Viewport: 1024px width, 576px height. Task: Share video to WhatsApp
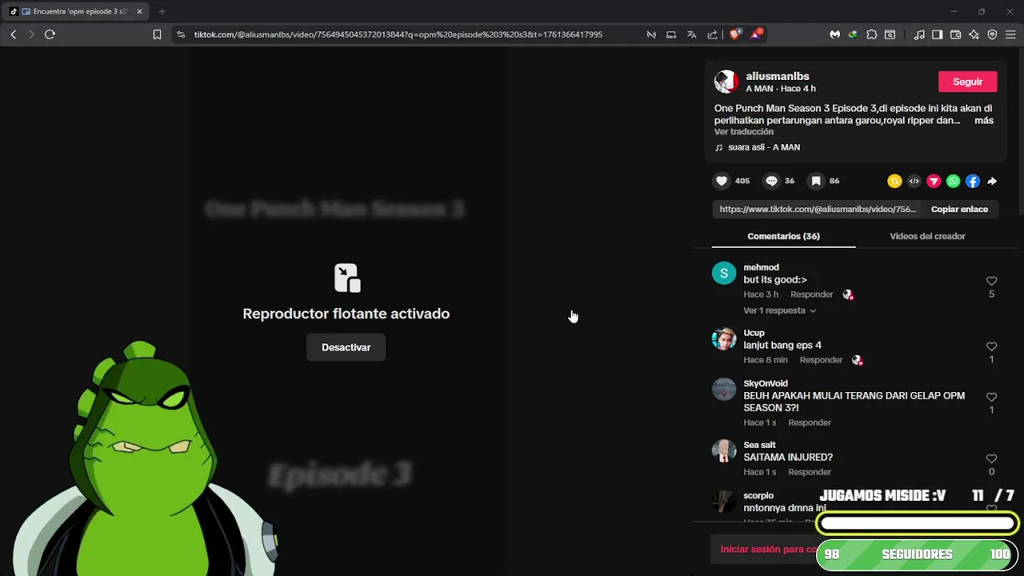point(953,182)
